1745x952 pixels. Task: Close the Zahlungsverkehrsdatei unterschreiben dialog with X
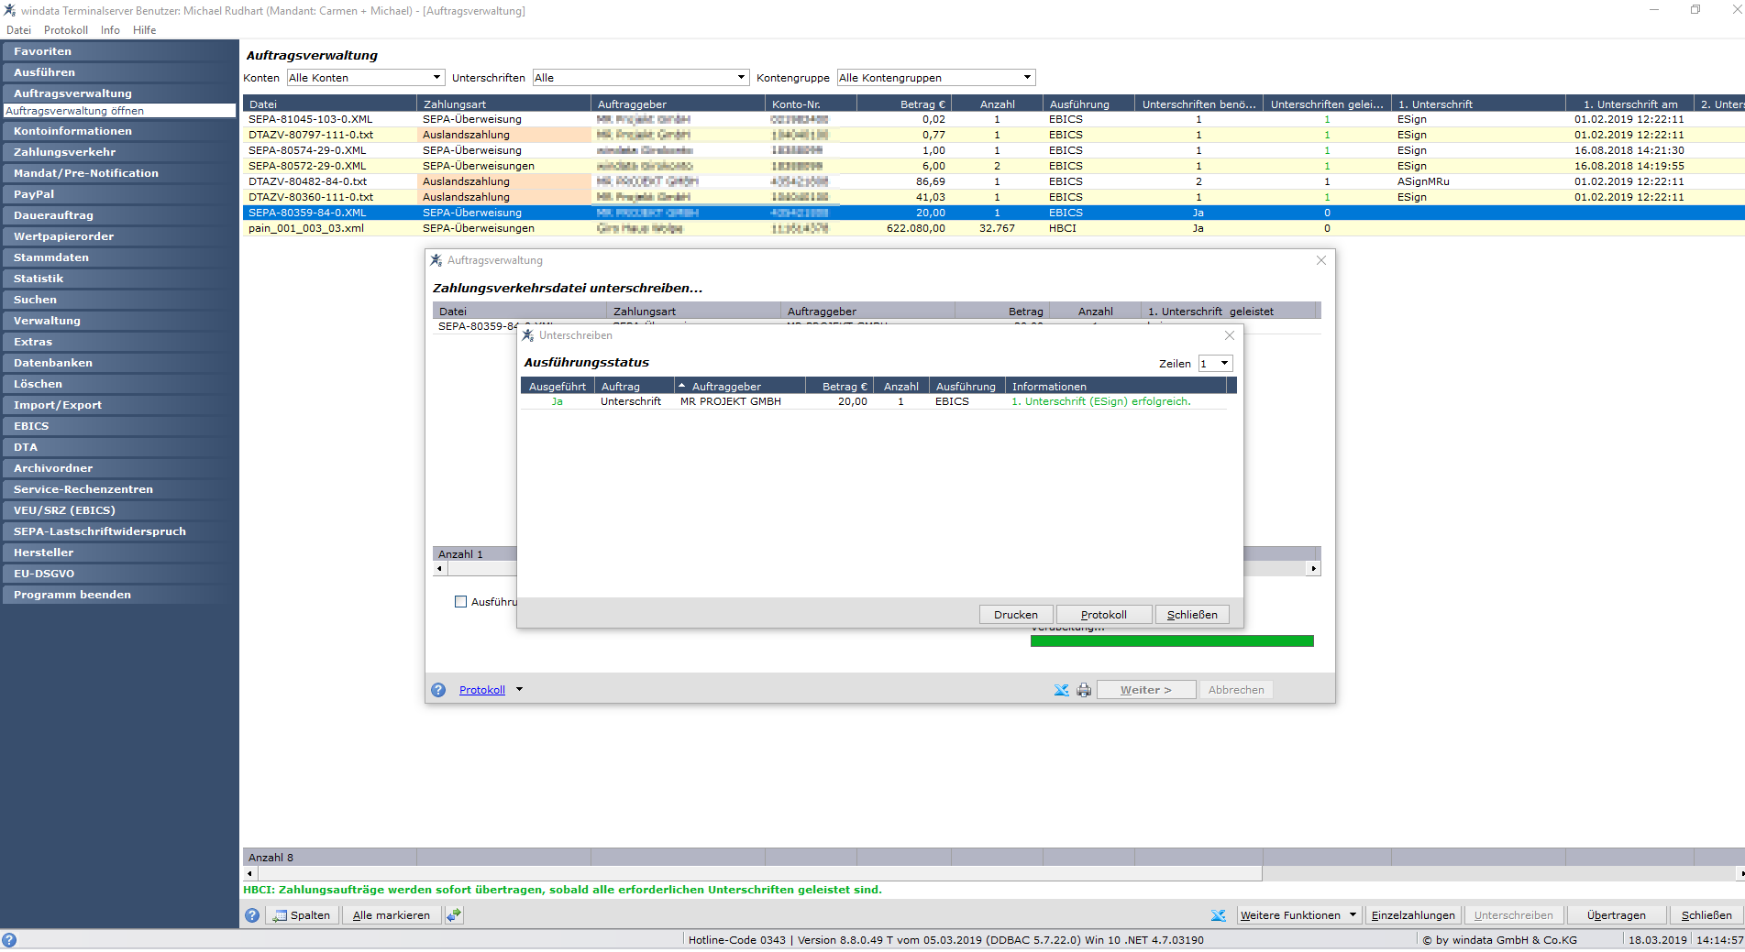coord(1321,260)
